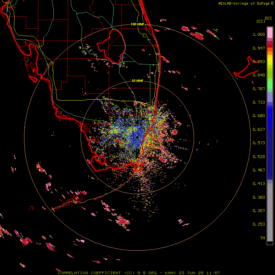Select the 0.360 legend value
The width and height of the screenshot is (275, 275).
[x=259, y=197]
